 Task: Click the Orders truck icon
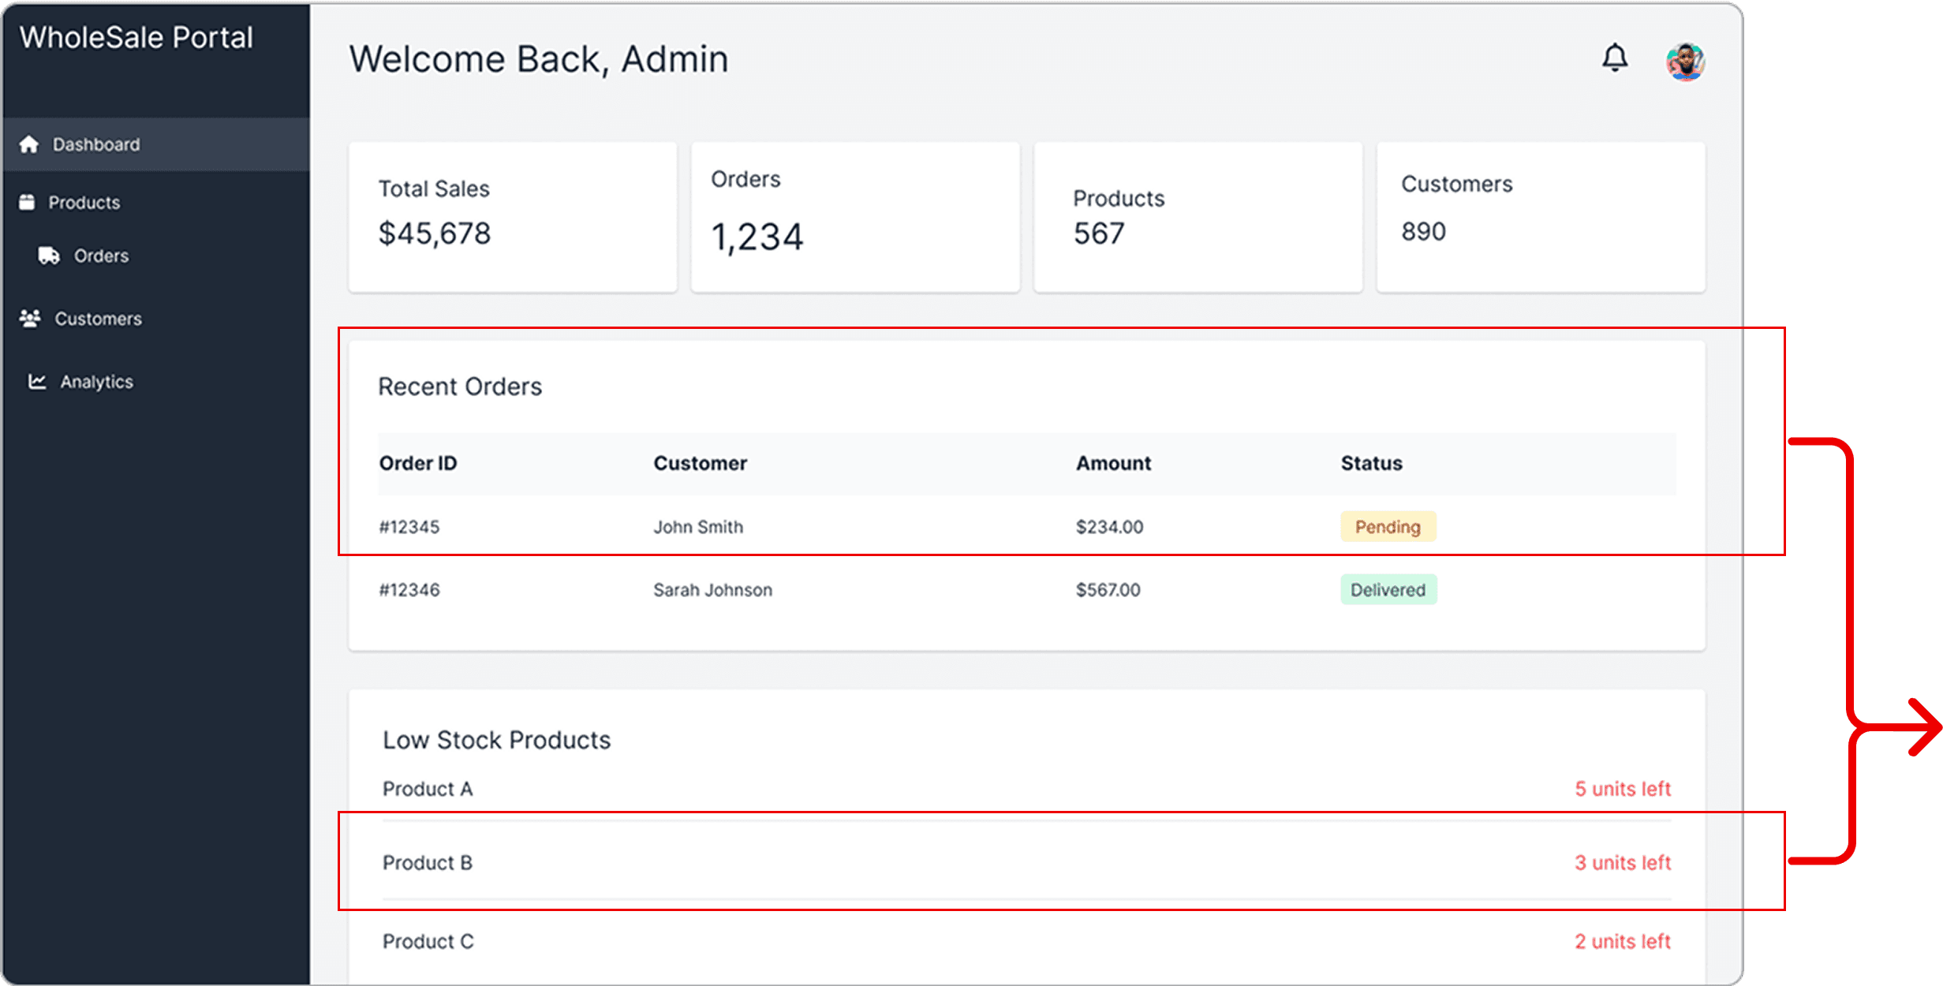tap(49, 256)
